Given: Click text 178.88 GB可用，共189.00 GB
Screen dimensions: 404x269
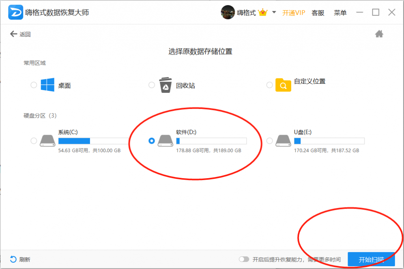Looking at the screenshot, I should (209, 150).
